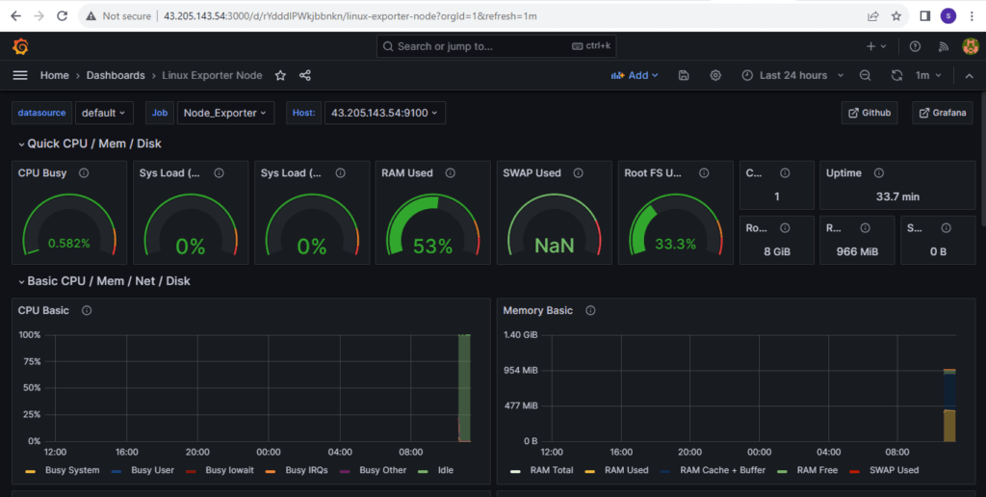986x497 pixels.
Task: Go to Dashboards in the breadcrumb
Action: click(116, 75)
